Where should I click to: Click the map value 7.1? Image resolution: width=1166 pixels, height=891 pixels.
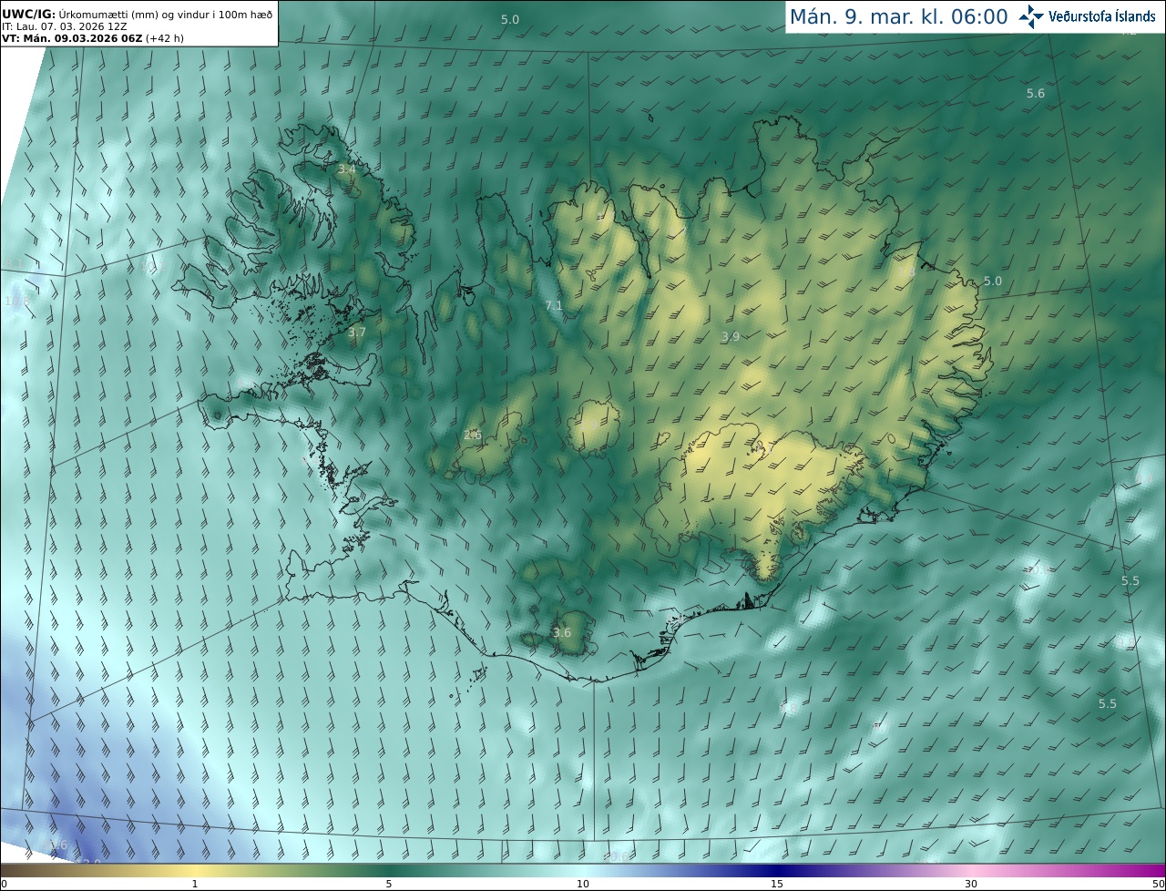pos(554,306)
